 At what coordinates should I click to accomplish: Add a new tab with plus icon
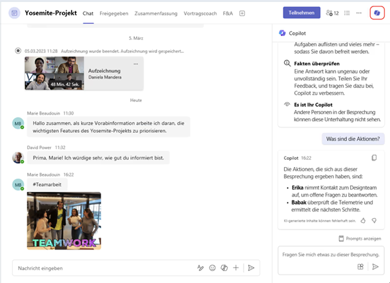click(x=242, y=13)
